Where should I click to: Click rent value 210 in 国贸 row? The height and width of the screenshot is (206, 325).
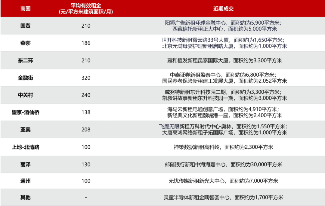point(86,26)
